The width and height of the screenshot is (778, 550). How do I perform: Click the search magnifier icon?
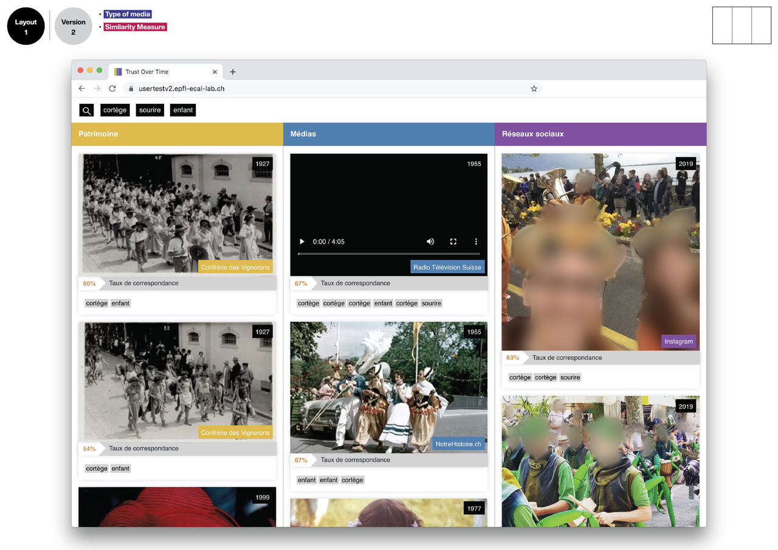click(x=86, y=110)
